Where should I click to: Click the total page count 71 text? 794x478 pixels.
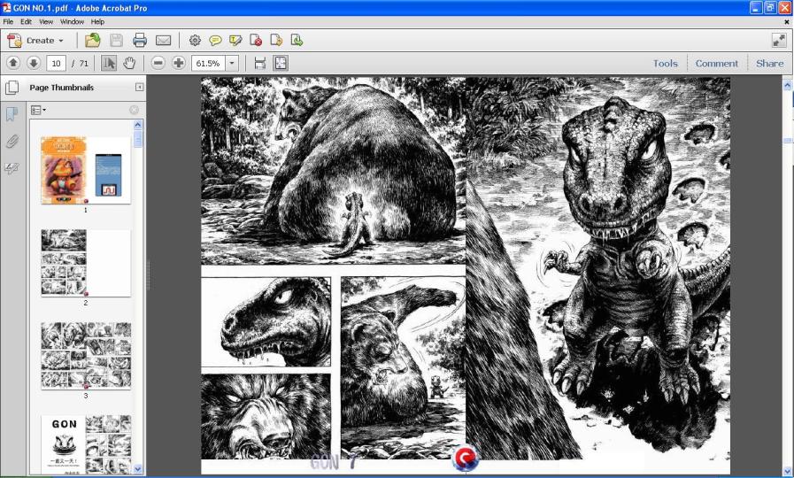pos(83,64)
